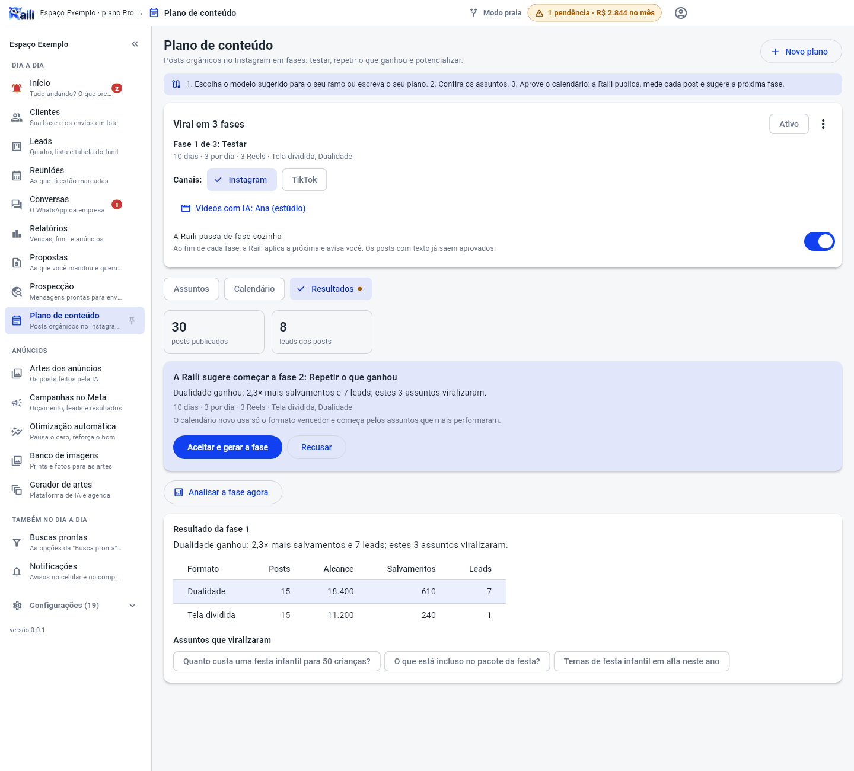Screen dimensions: 854x771
Task: Deselect the Instagram channel chip
Action: (242, 180)
